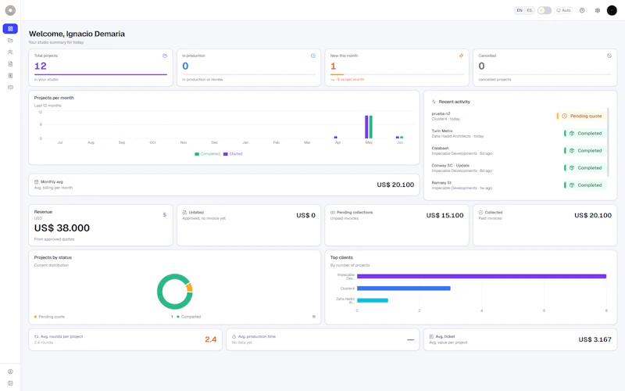Image resolution: width=625 pixels, height=391 pixels.
Task: Click the blue Cluster4 bar in Top clients
Action: coord(404,288)
